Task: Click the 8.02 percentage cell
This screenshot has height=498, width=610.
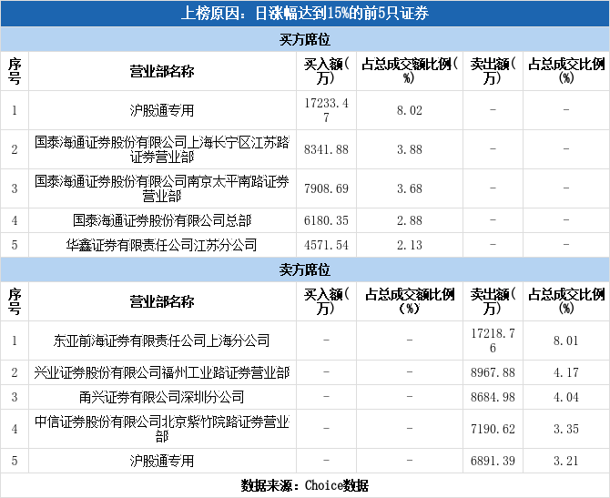Action: point(410,110)
